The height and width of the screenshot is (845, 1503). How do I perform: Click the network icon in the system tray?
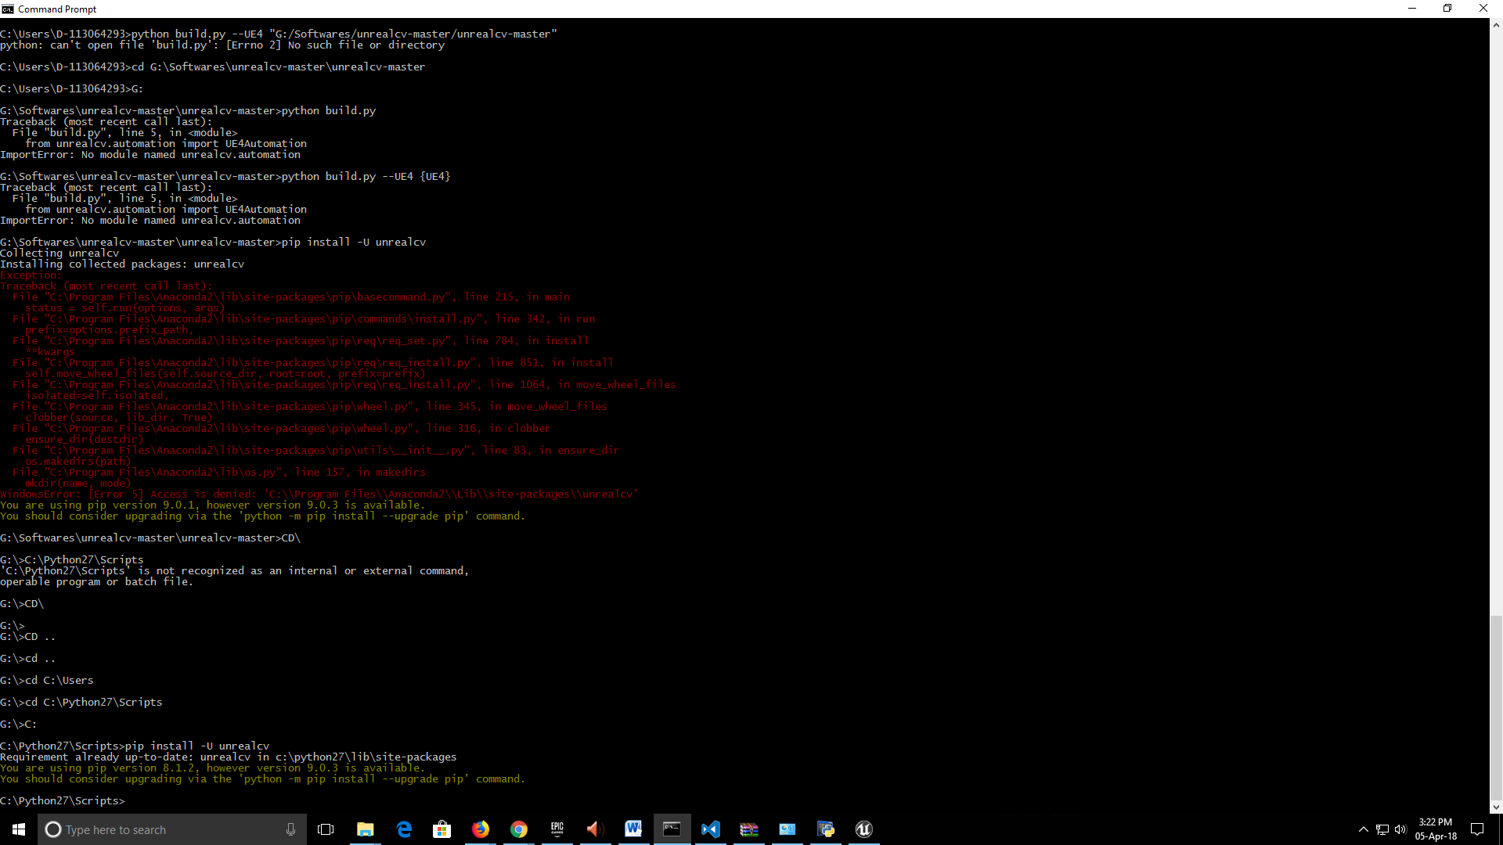tap(1382, 829)
